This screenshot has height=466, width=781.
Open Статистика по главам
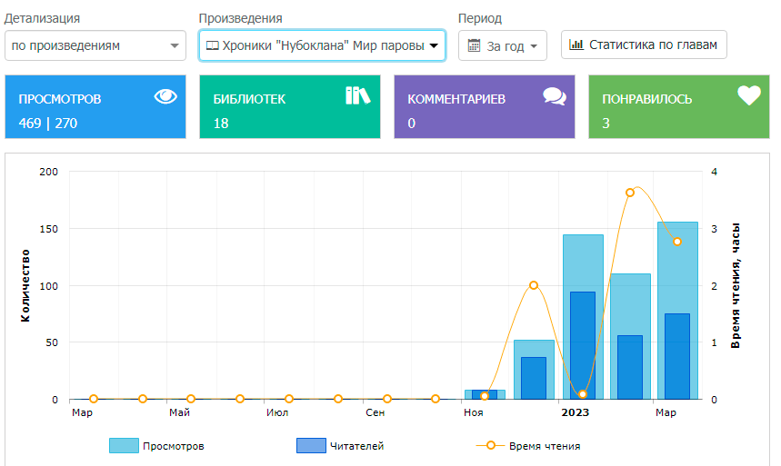[x=644, y=45]
